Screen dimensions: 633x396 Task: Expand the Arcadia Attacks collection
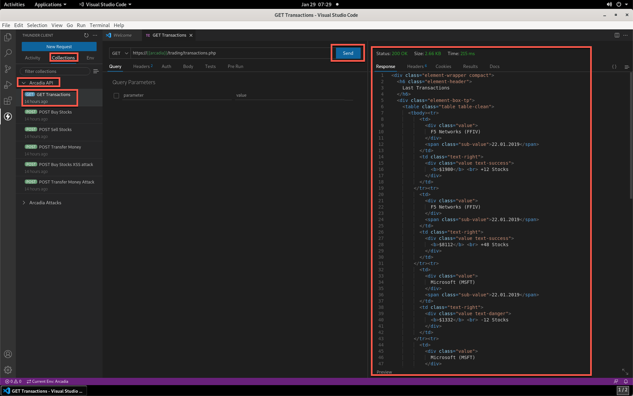[24, 203]
